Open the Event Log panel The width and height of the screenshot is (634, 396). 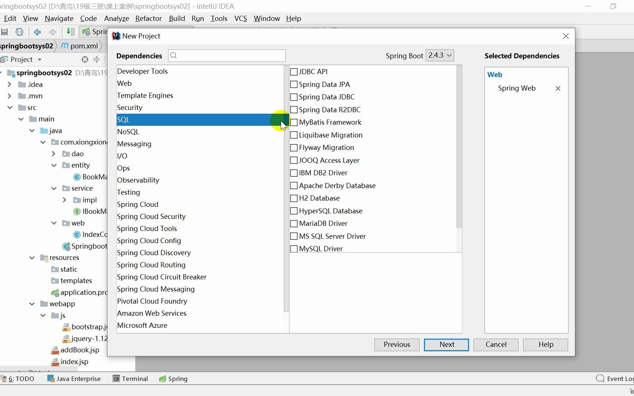[x=615, y=379]
